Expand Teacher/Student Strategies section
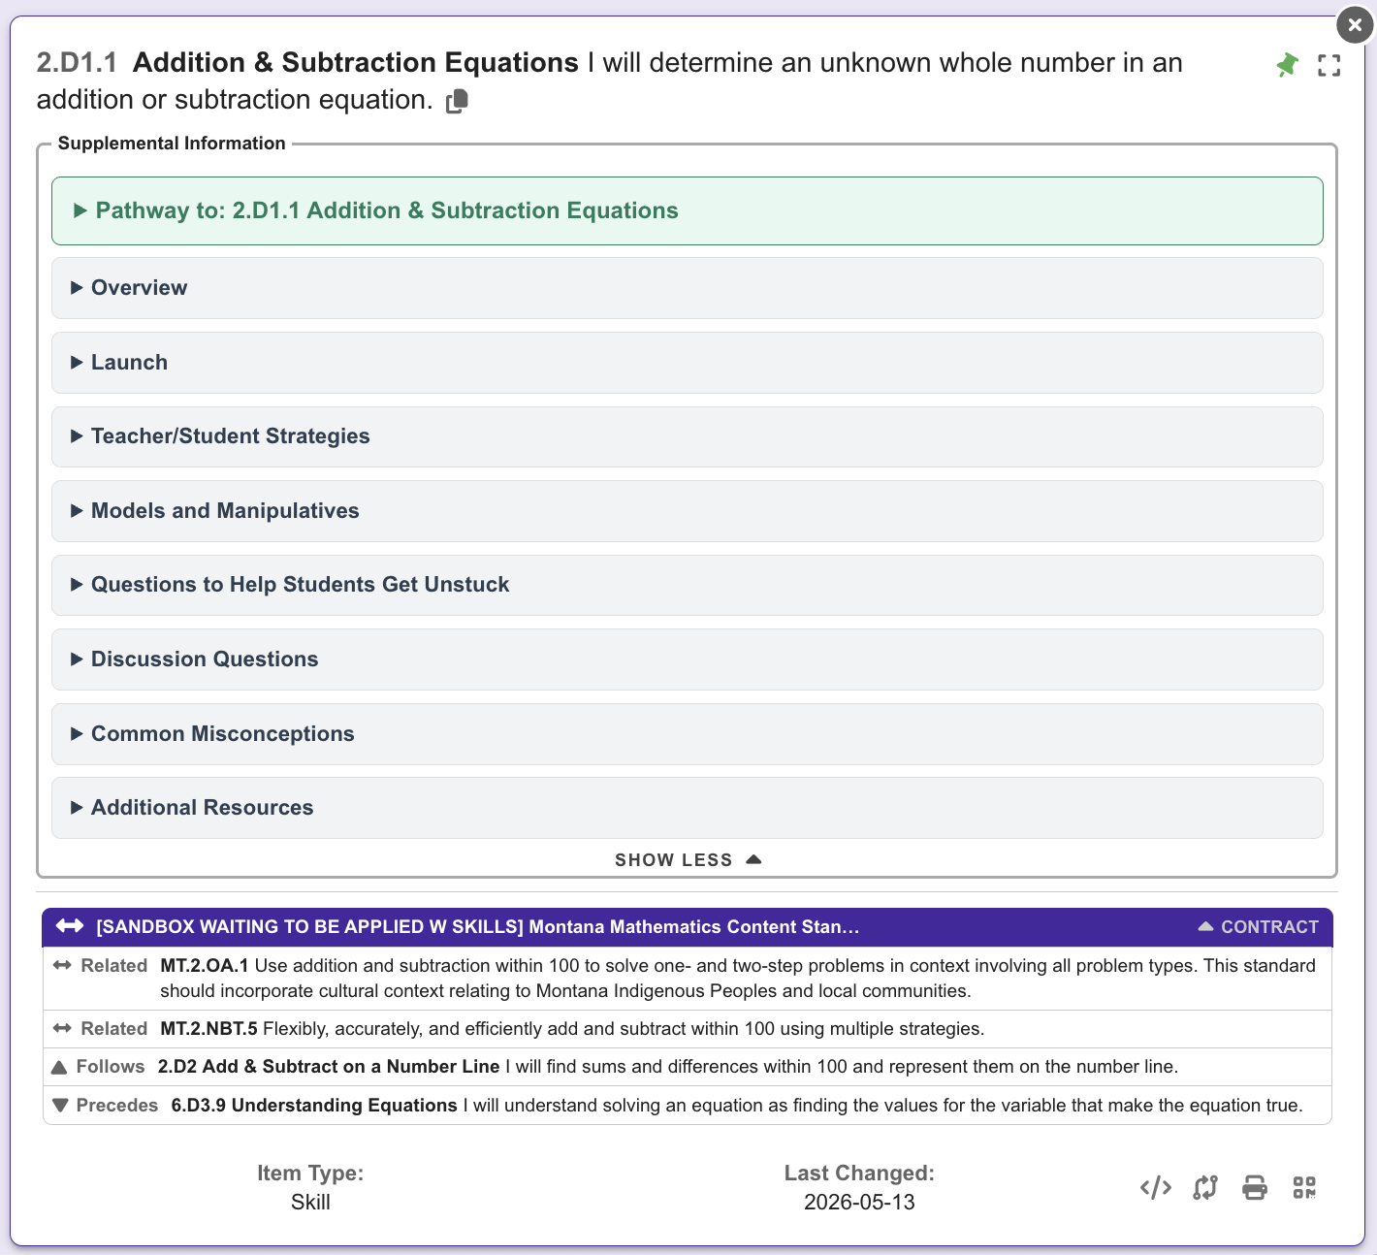The image size is (1377, 1255). pos(688,436)
